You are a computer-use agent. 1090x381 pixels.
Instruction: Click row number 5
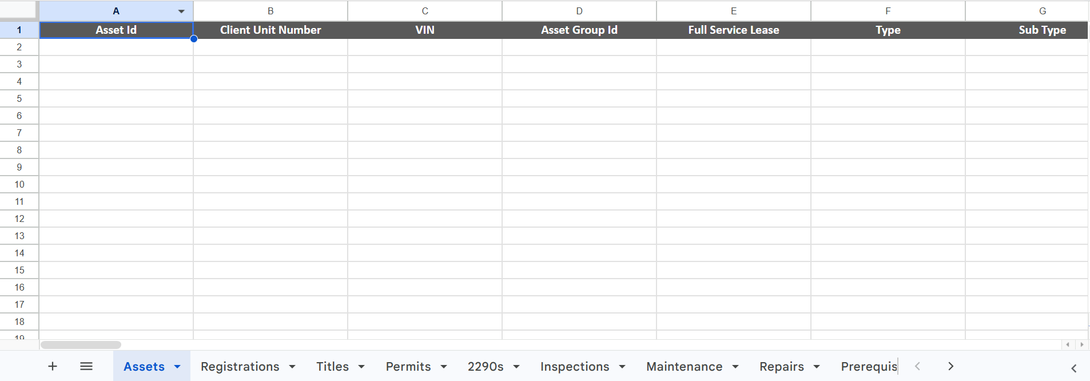(19, 98)
